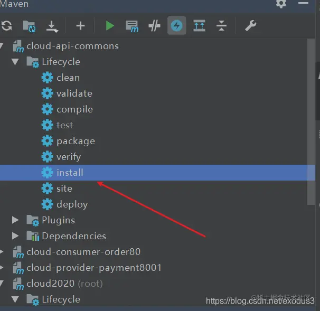Select cloud2020 (root) project
Image resolution: width=320 pixels, height=311 pixels.
coord(64,284)
